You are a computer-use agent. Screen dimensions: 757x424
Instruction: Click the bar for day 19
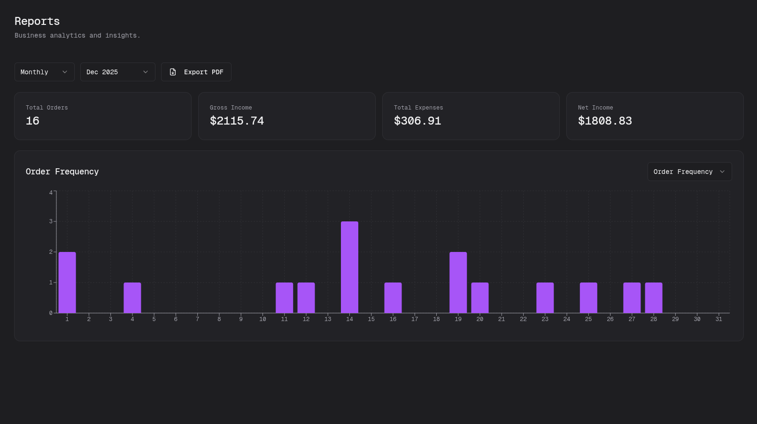(x=458, y=282)
